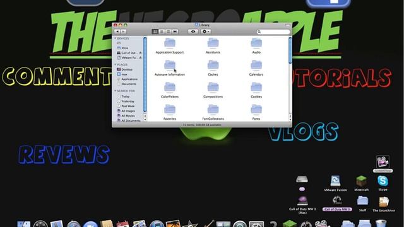Open the Audio folder
The height and width of the screenshot is (227, 404).
tap(256, 43)
